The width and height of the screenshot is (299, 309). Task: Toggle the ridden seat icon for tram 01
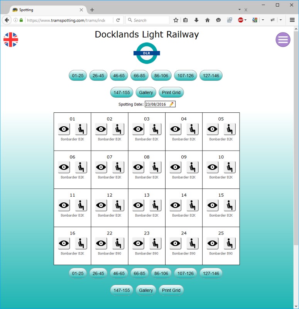pyautogui.click(x=81, y=129)
